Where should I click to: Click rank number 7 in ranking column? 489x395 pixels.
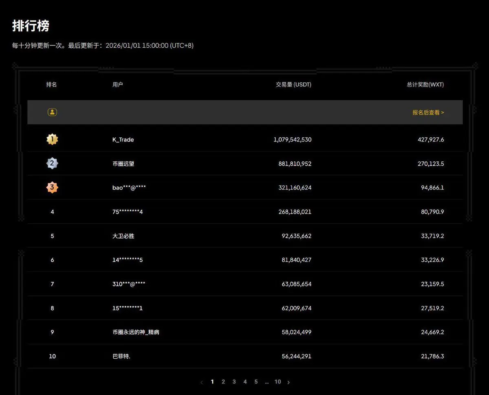pos(52,284)
